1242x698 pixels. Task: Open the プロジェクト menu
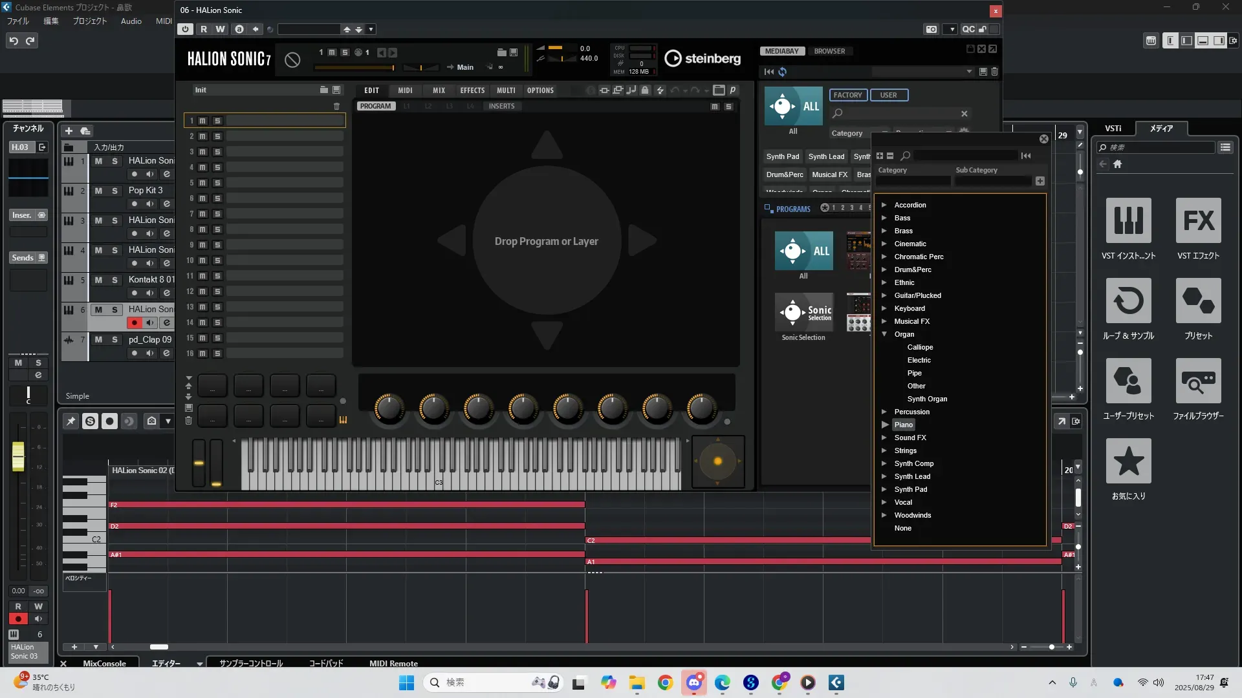(90, 21)
